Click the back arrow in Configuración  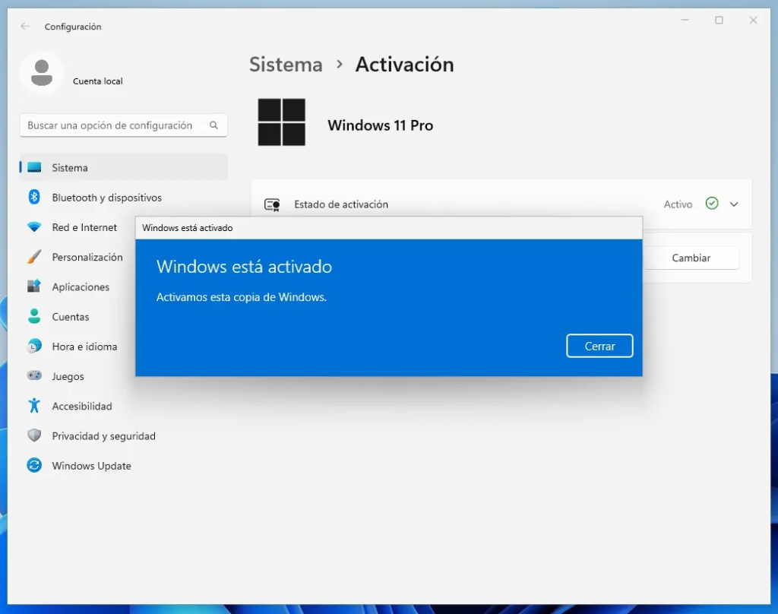[x=25, y=27]
